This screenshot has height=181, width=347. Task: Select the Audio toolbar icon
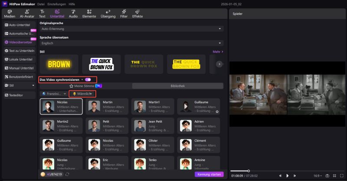73,13
